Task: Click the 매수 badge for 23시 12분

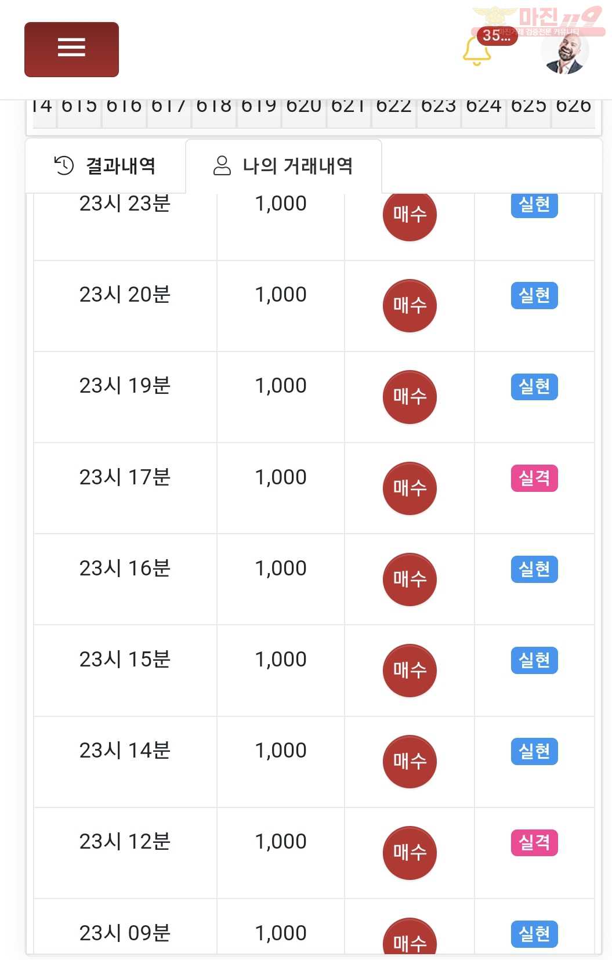Action: point(410,853)
